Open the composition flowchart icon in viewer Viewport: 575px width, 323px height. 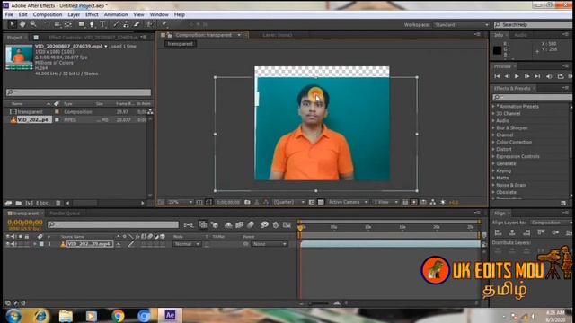pyautogui.click(x=433, y=202)
